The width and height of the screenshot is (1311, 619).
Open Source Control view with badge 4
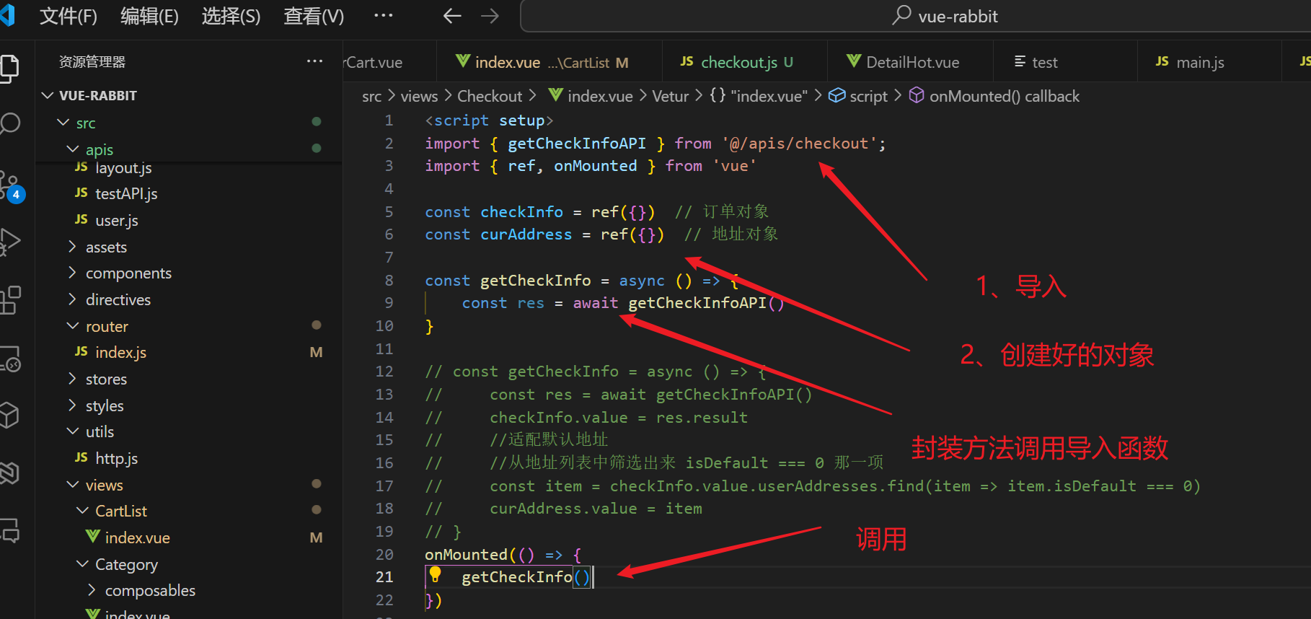pos(11,185)
